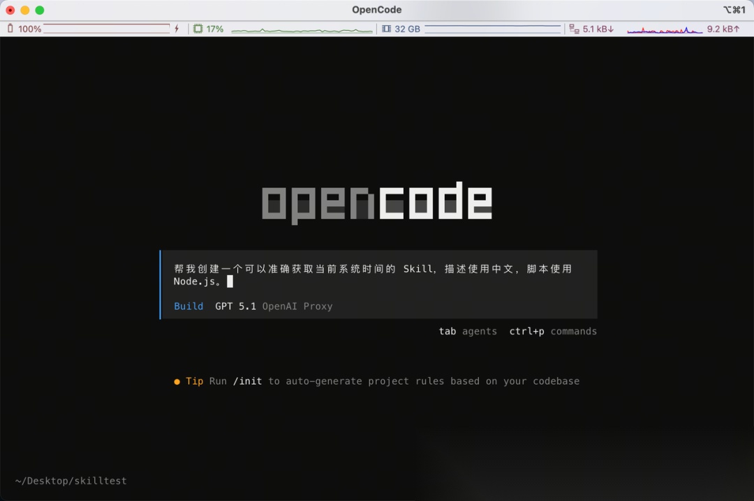Maximize the OpenCode window with green button

pos(40,10)
